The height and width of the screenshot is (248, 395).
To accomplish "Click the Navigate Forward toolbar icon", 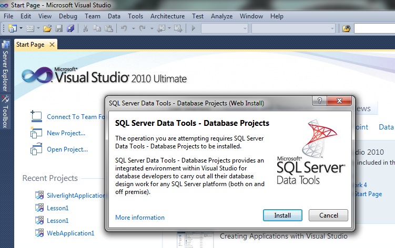I will [x=178, y=28].
